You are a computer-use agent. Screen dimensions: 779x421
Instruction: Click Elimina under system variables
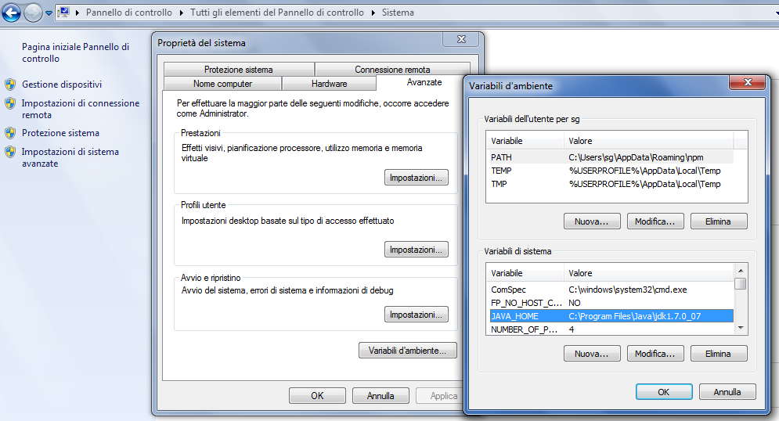719,354
